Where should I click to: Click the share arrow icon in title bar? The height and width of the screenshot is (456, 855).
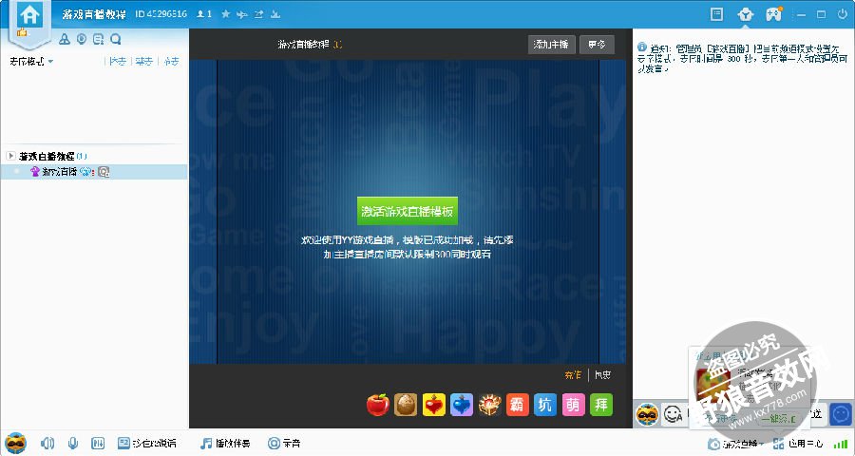pos(258,14)
